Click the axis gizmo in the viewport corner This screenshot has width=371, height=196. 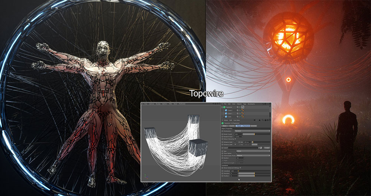coord(146,176)
